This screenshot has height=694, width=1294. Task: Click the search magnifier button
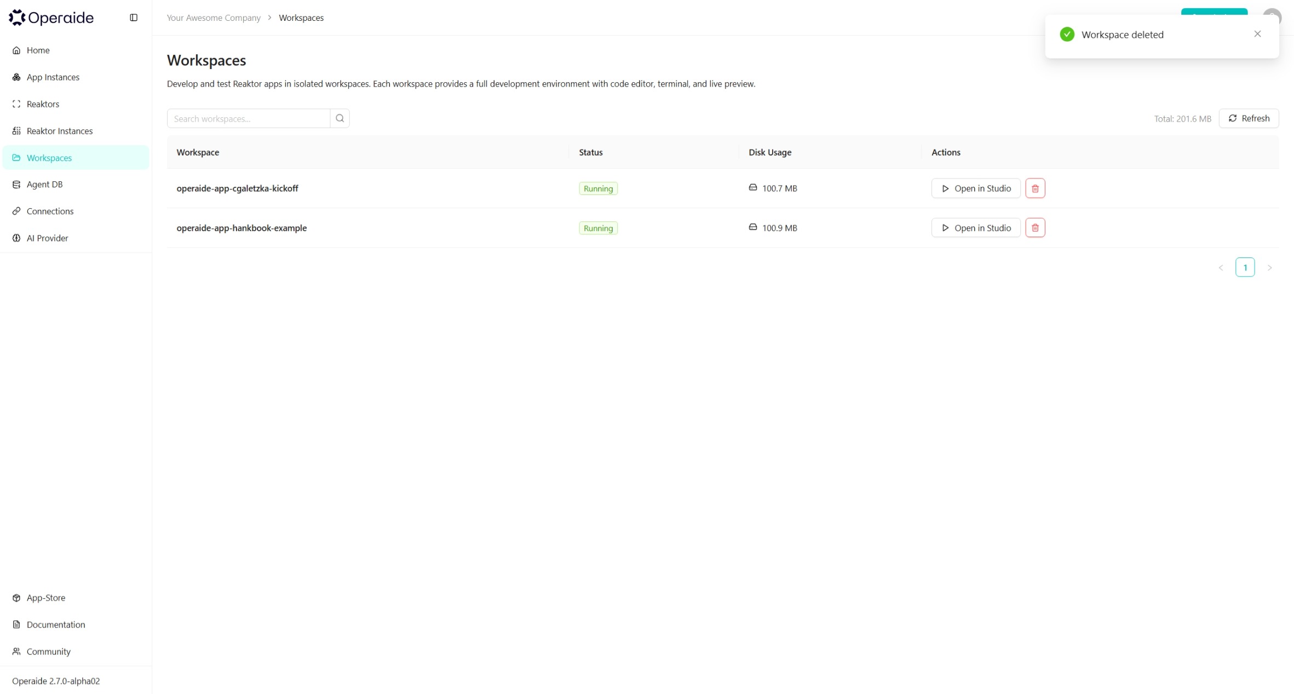pos(340,118)
